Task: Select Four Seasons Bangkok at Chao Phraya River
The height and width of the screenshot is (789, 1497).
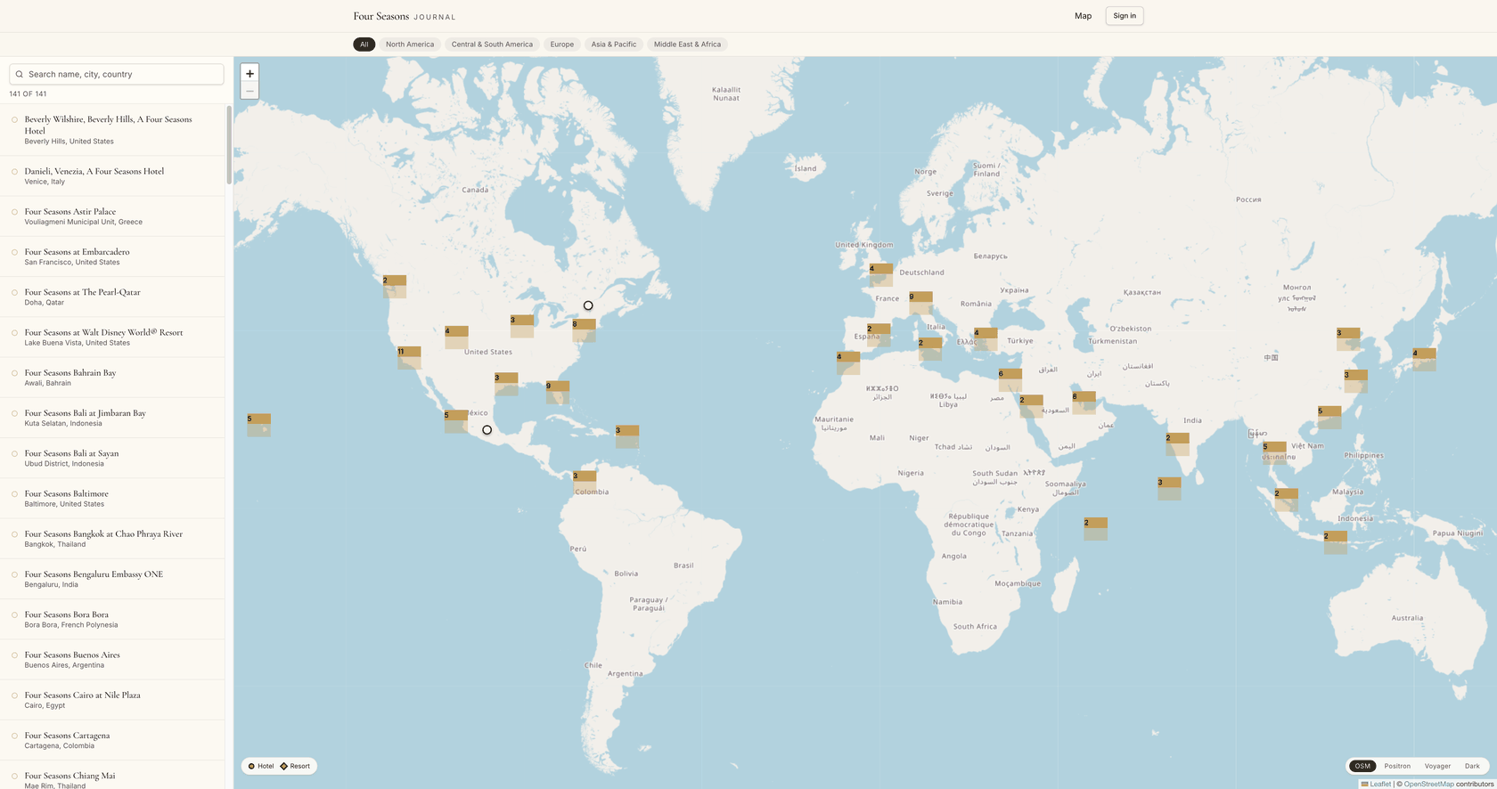Action: 112,539
